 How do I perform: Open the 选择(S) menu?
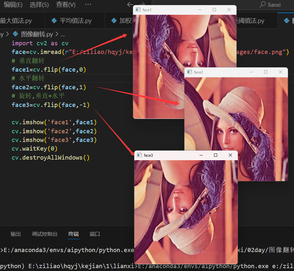[x=39, y=4]
